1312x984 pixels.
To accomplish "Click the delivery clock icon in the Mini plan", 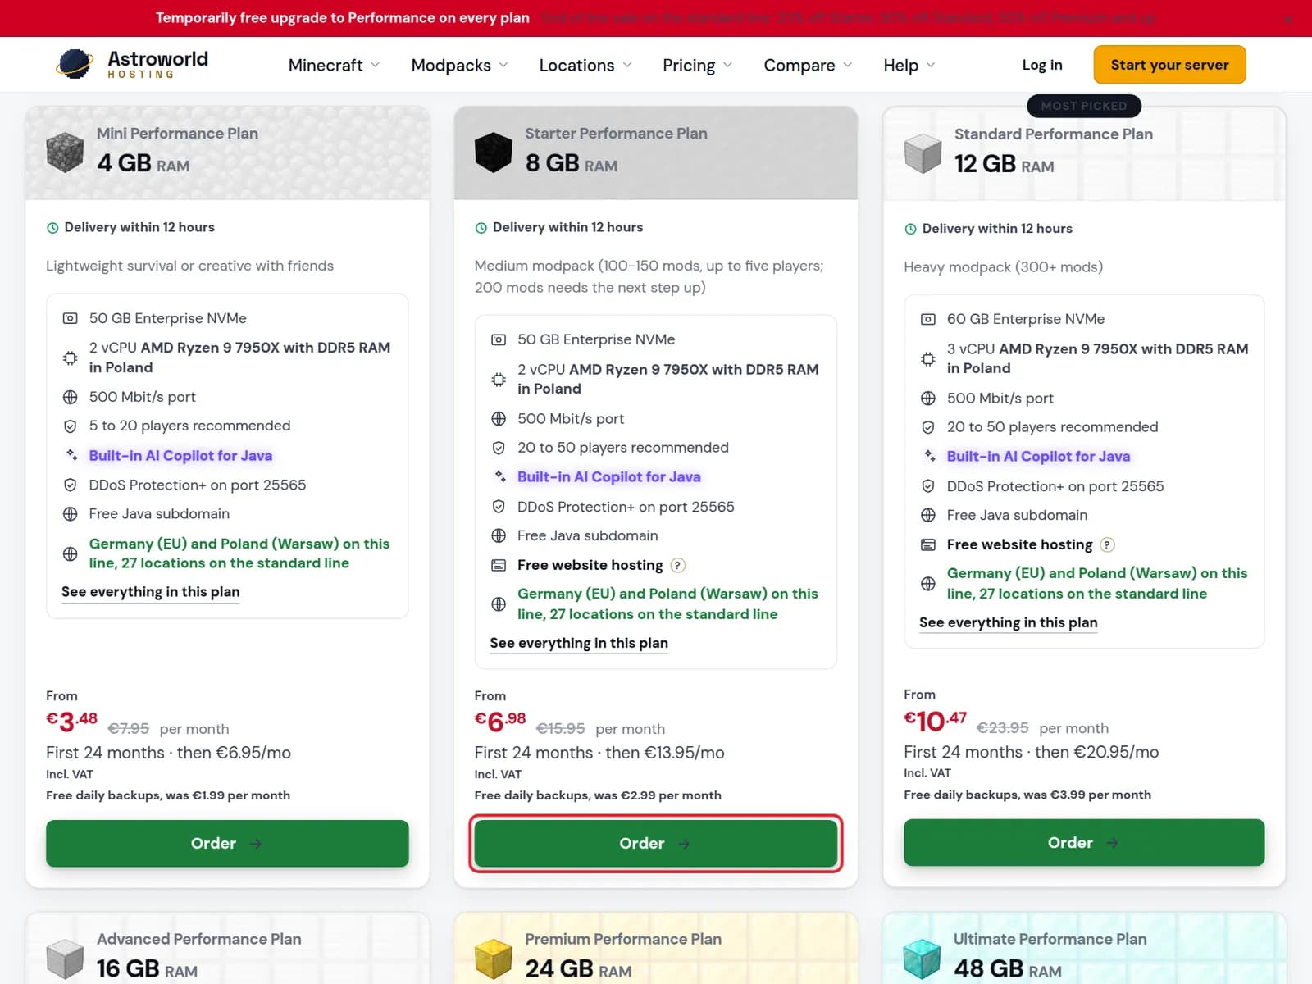I will coord(52,228).
